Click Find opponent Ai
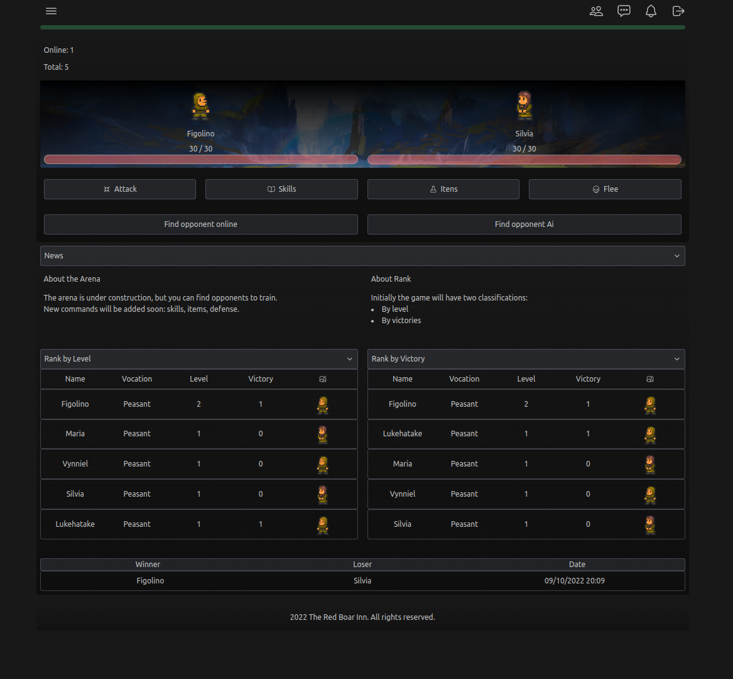The height and width of the screenshot is (679, 733). point(524,224)
